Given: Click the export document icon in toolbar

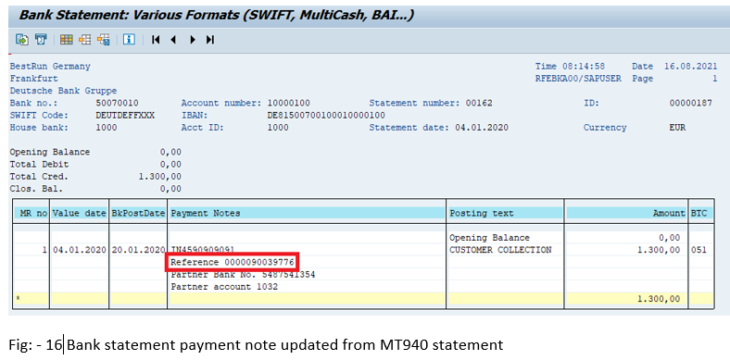Looking at the screenshot, I should pyautogui.click(x=21, y=40).
